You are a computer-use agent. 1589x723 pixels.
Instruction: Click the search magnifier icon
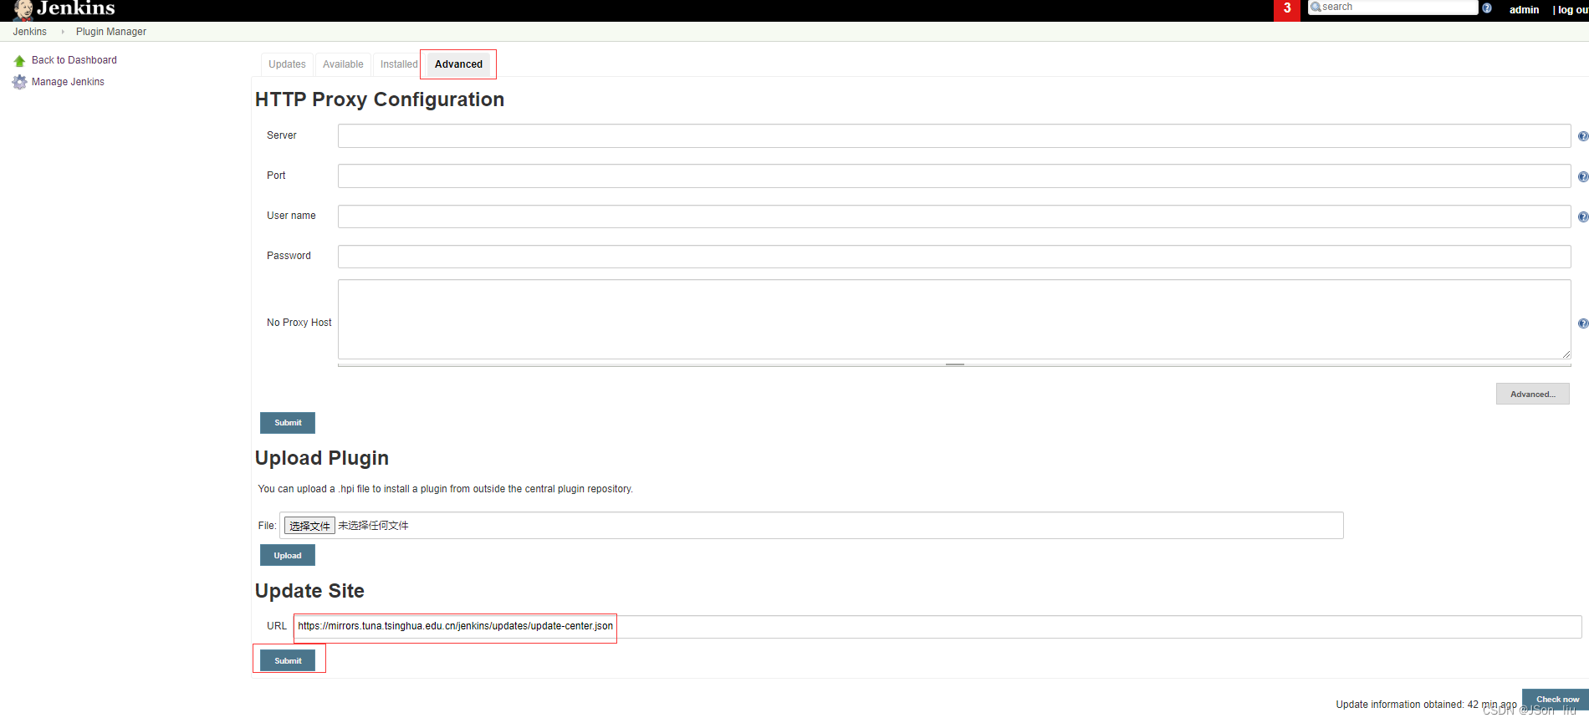pyautogui.click(x=1316, y=7)
